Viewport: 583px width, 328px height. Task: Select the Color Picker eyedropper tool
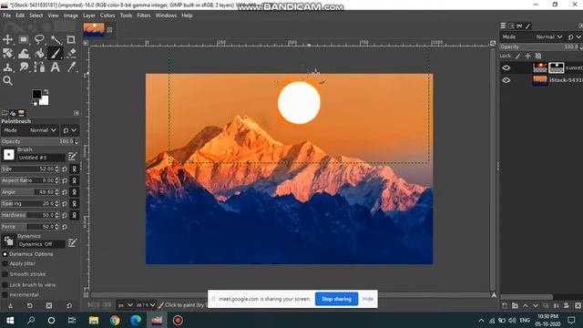click(71, 67)
